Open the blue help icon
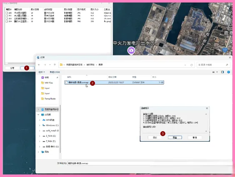The height and width of the screenshot is (177, 235). [229, 72]
